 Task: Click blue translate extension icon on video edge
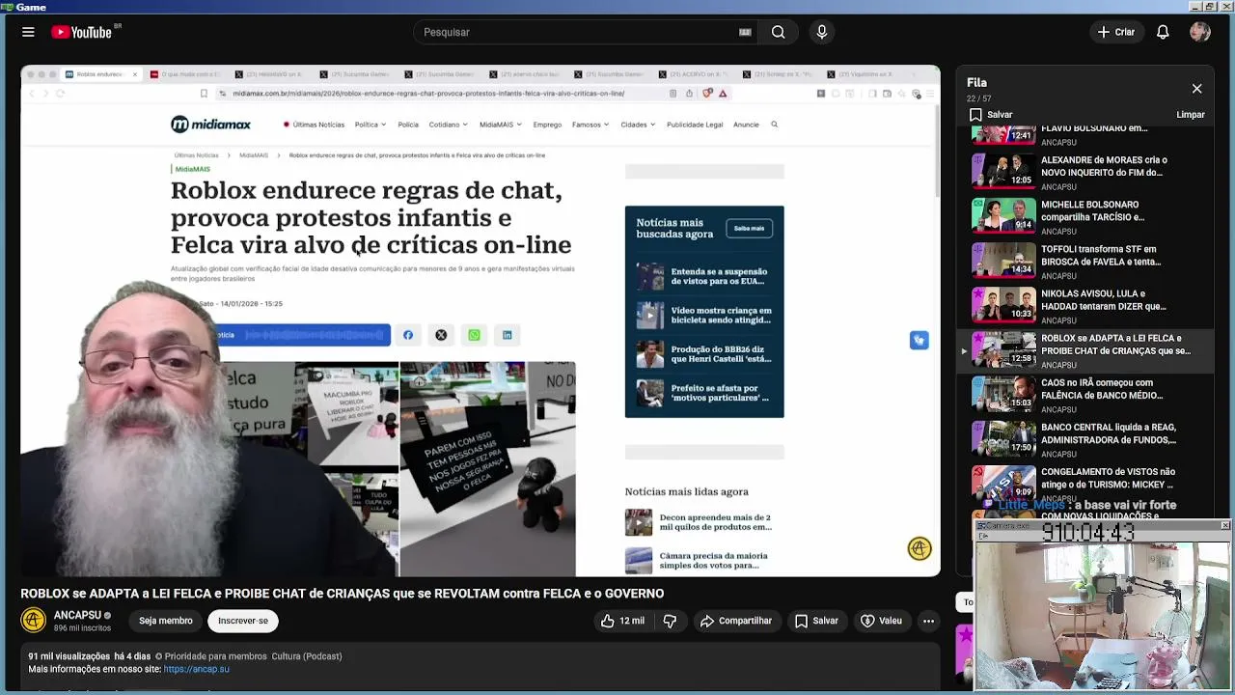point(919,340)
